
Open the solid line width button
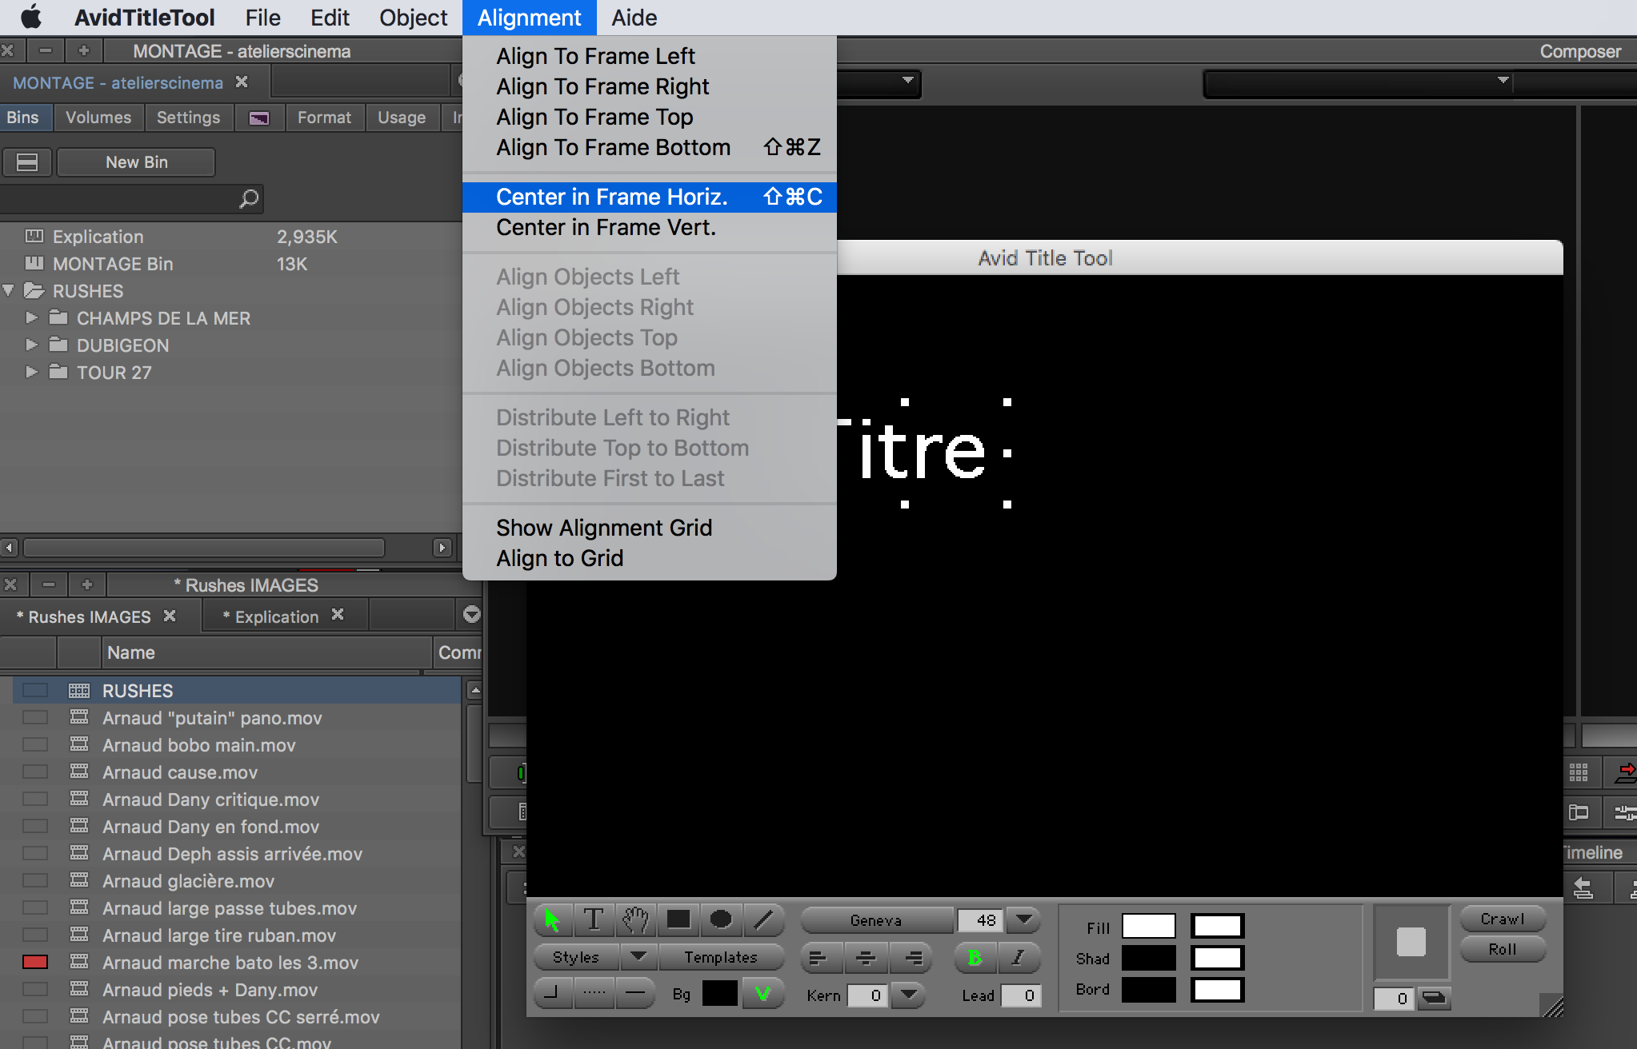(635, 994)
